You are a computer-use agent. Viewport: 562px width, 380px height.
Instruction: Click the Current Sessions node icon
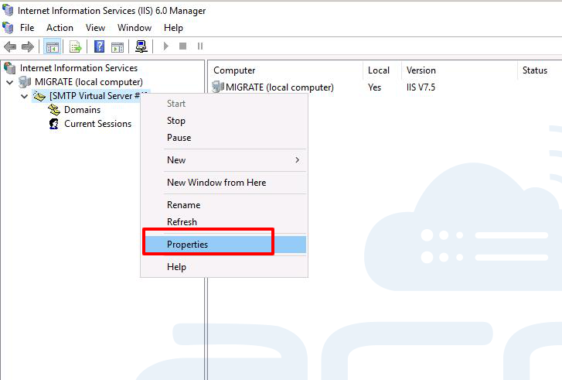click(54, 124)
